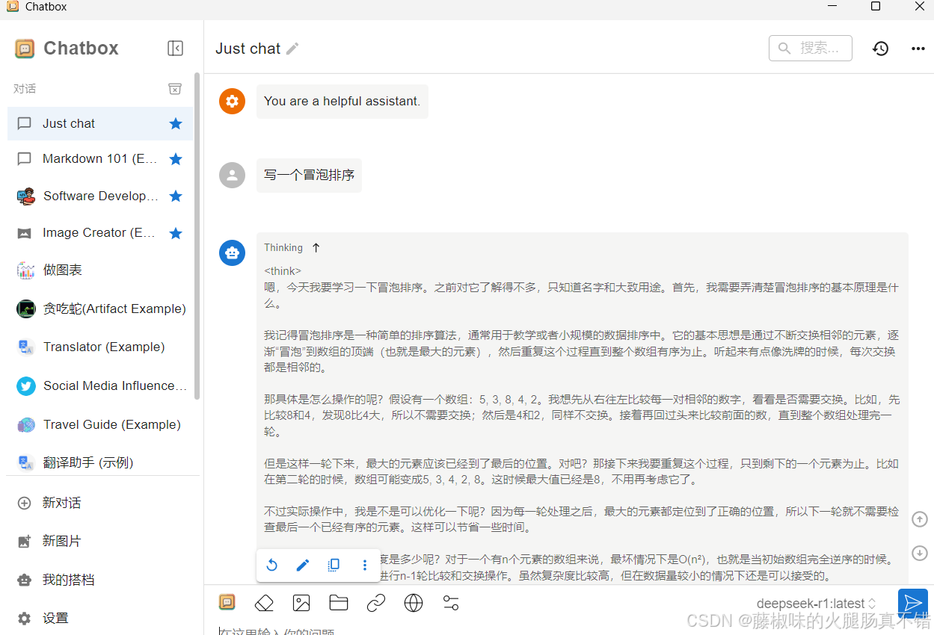This screenshot has height=635, width=934.
Task: Enable web browsing via the globe icon
Action: tap(414, 602)
